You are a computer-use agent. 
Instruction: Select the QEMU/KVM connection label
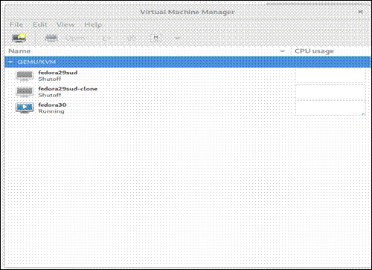36,62
